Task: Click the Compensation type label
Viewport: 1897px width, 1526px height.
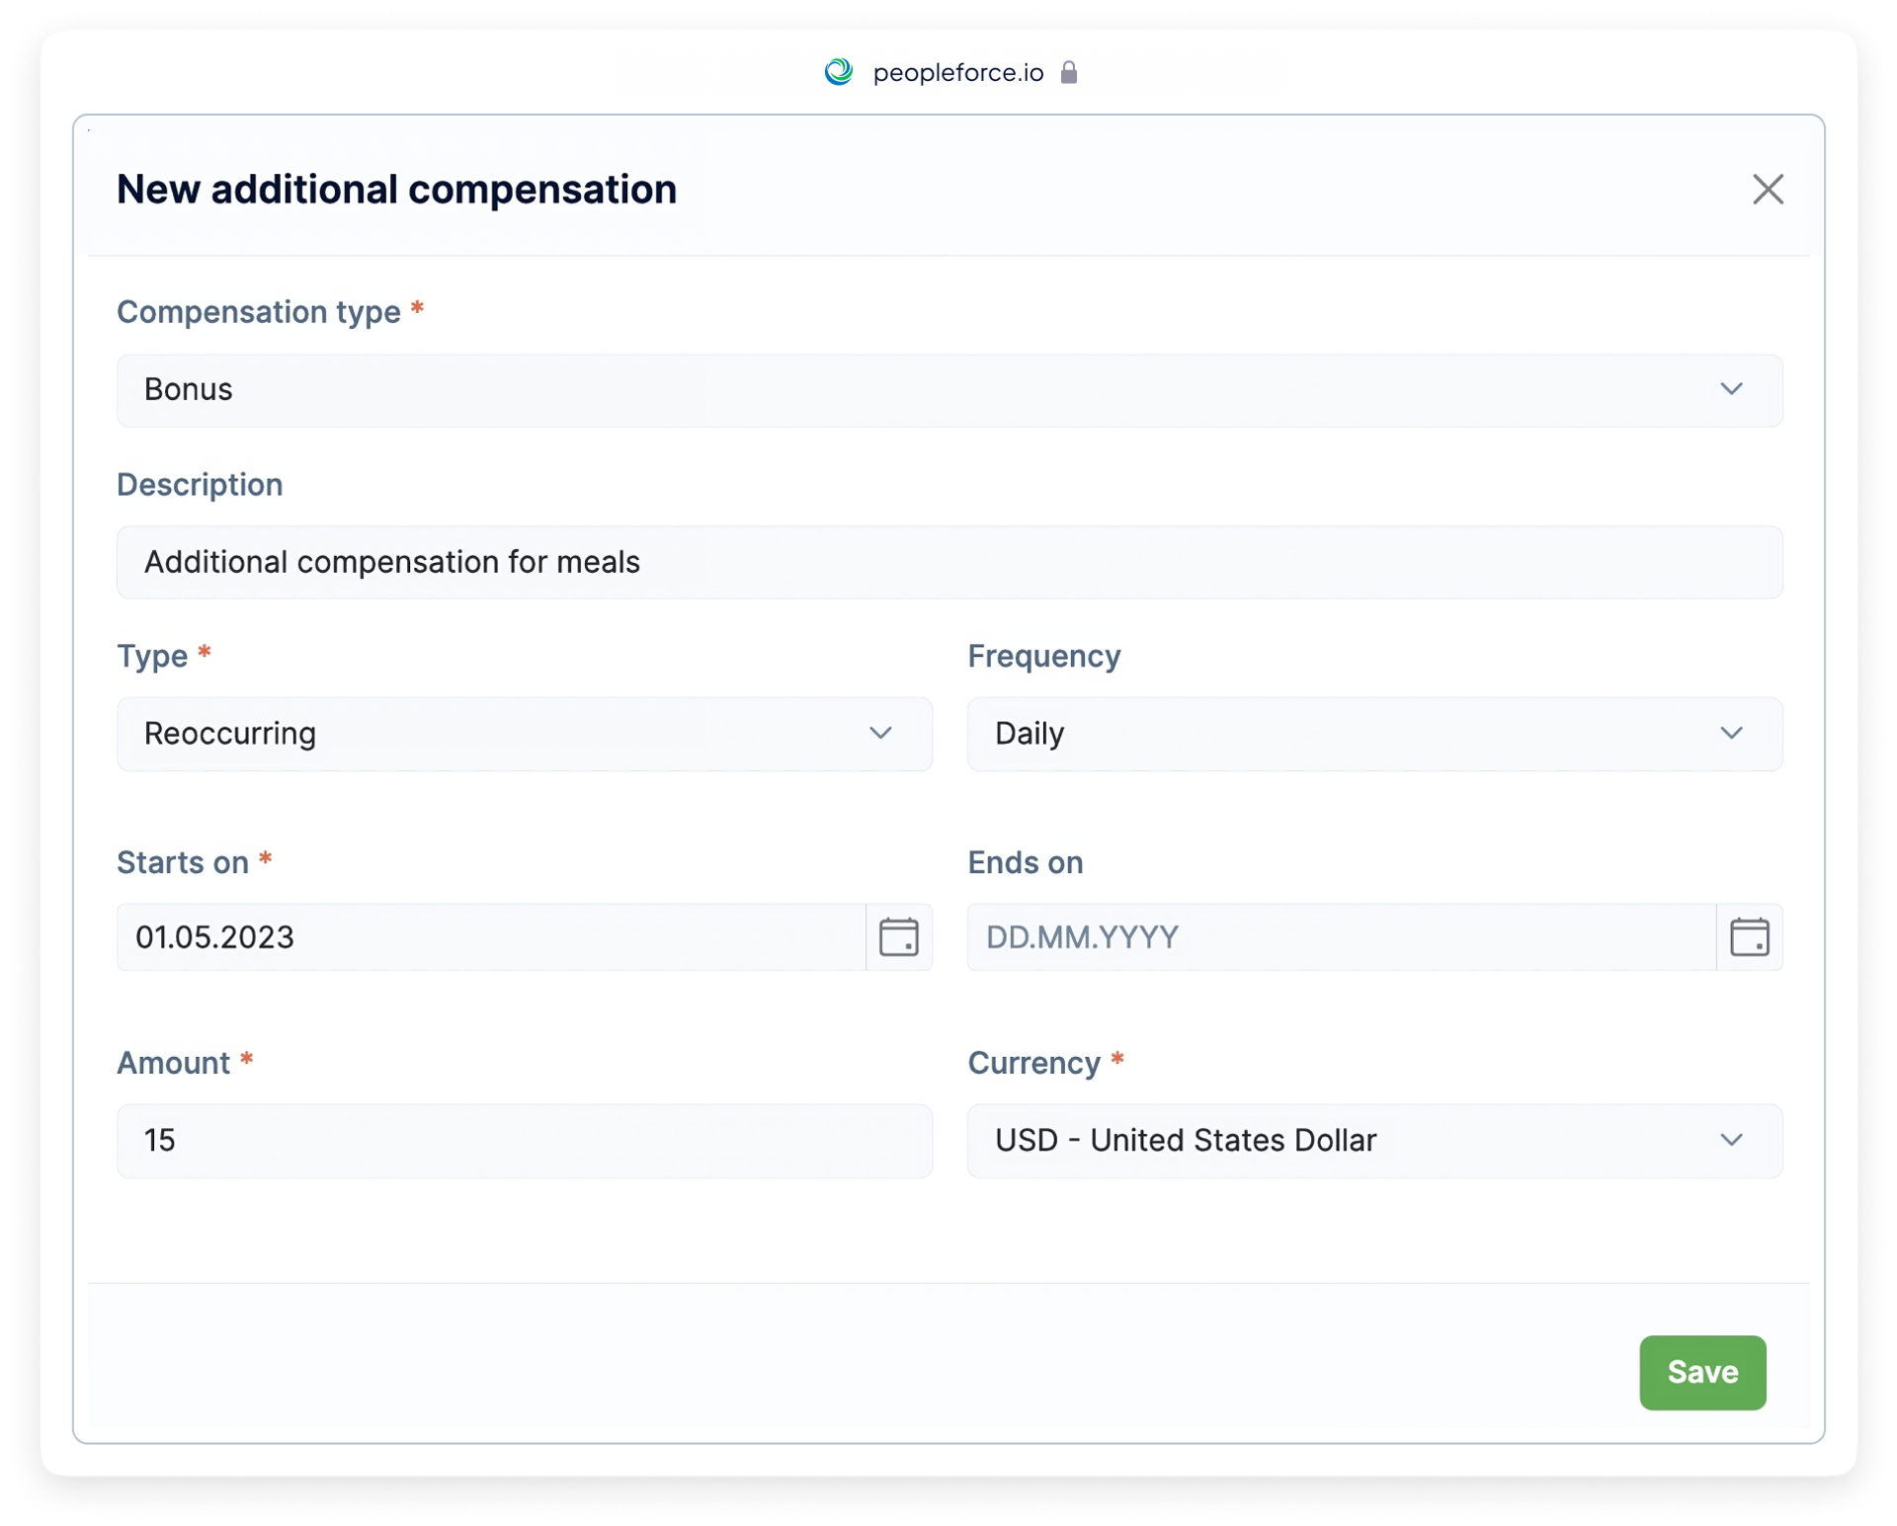Action: (x=259, y=312)
